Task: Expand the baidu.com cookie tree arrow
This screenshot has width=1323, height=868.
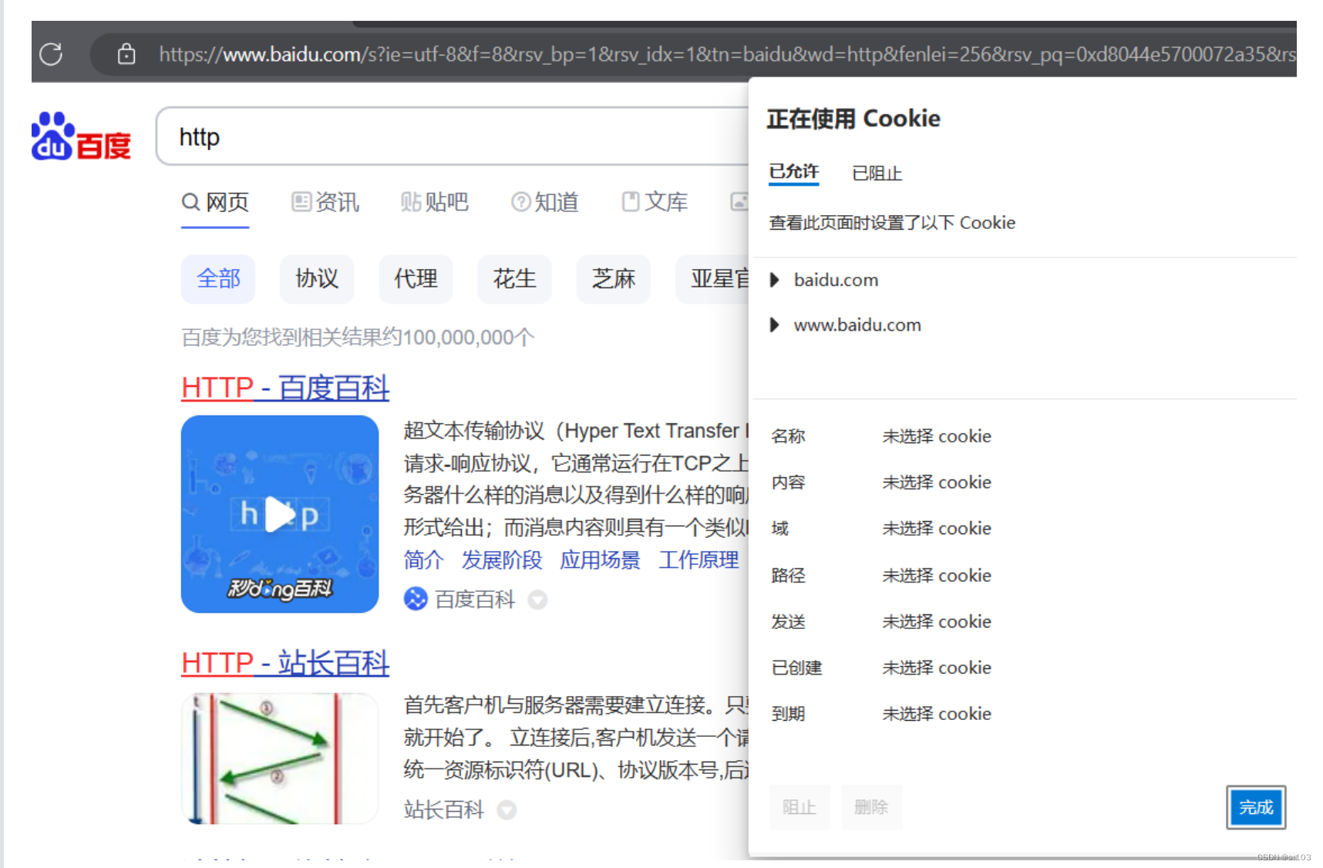Action: (775, 280)
